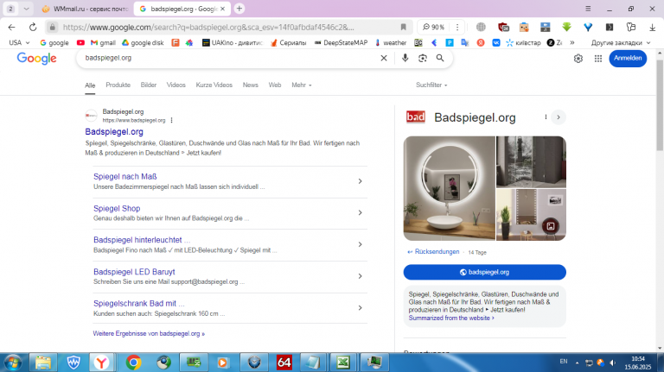Click the search query input field
The image size is (664, 372).
(231, 58)
